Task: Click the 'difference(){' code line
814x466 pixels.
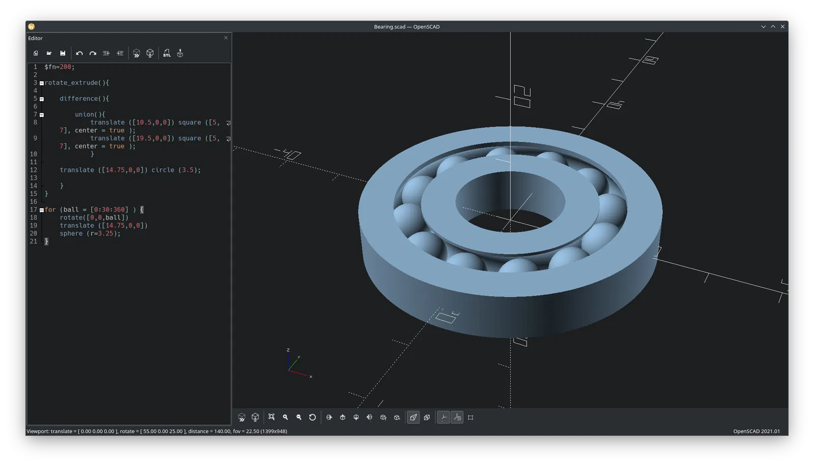Action: [x=84, y=99]
